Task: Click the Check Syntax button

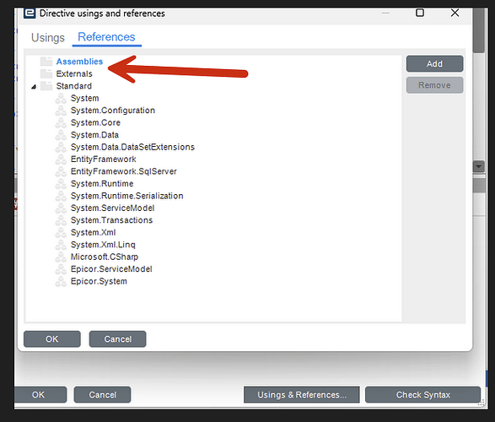Action: (423, 395)
